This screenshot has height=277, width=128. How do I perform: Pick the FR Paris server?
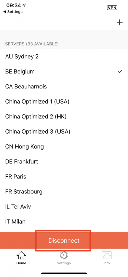click(x=64, y=176)
